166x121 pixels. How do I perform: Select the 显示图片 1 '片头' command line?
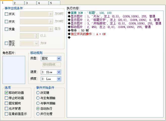[x=111, y=16]
